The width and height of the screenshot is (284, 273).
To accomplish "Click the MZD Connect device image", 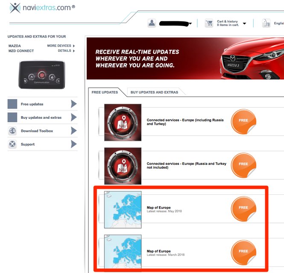I will click(x=42, y=75).
